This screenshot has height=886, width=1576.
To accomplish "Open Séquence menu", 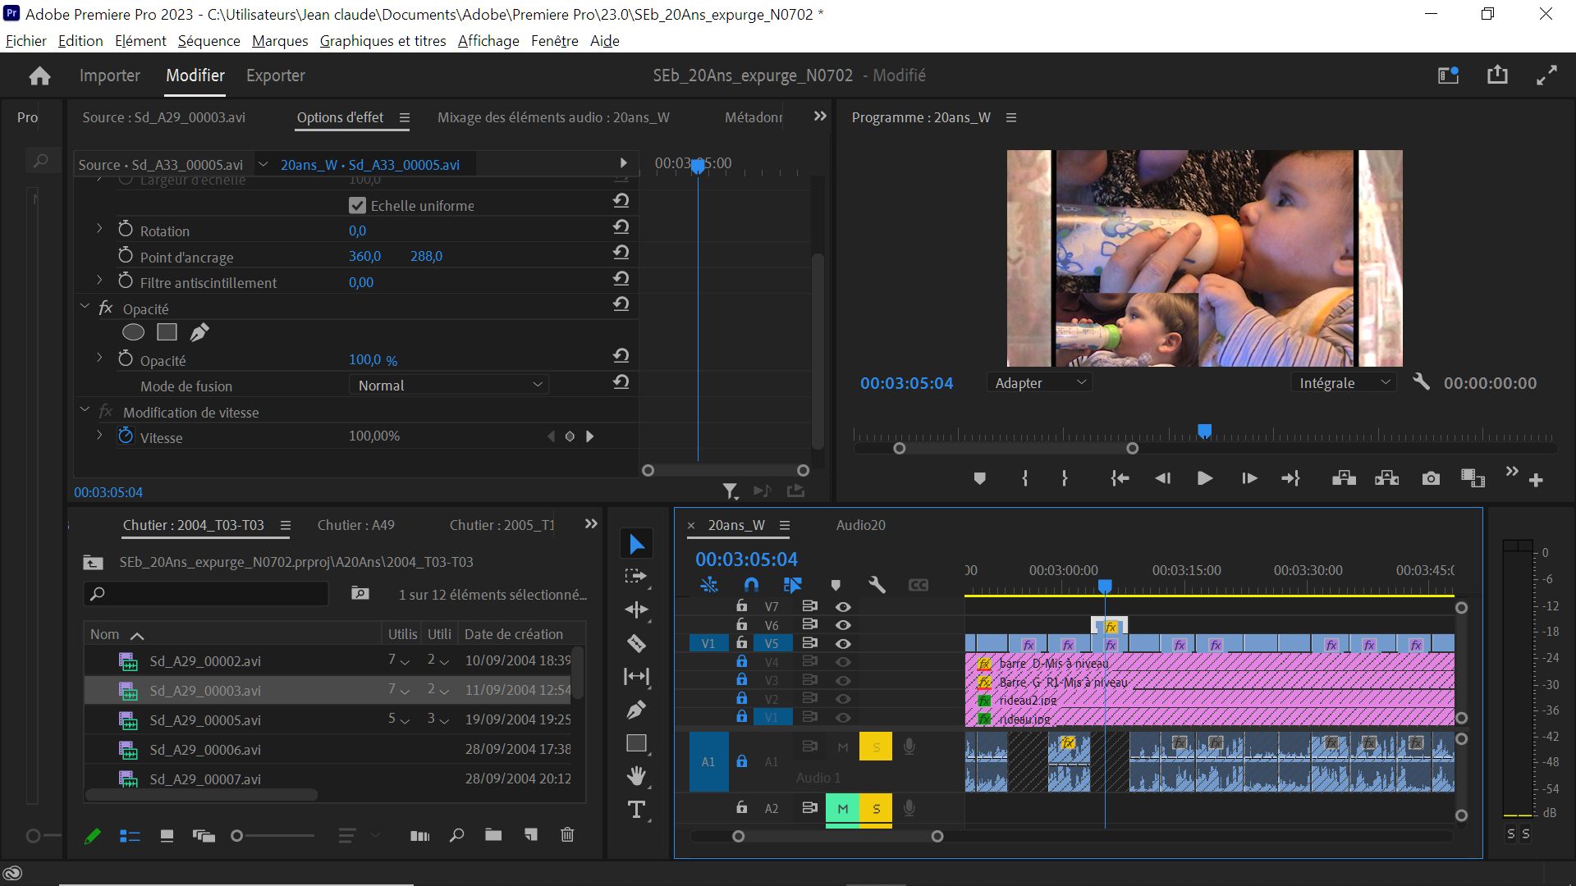I will (x=208, y=41).
